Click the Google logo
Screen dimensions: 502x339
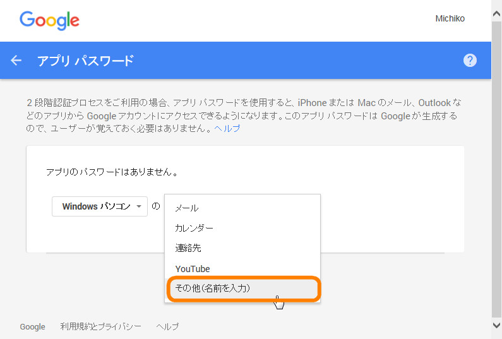click(x=49, y=20)
